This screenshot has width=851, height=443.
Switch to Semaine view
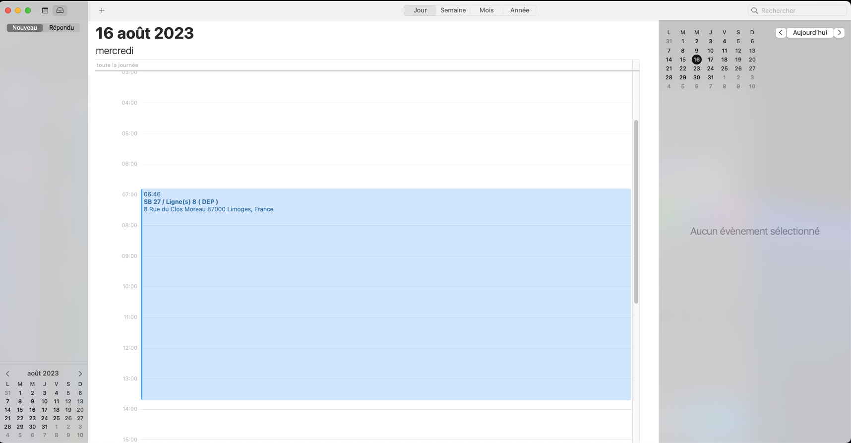click(453, 10)
